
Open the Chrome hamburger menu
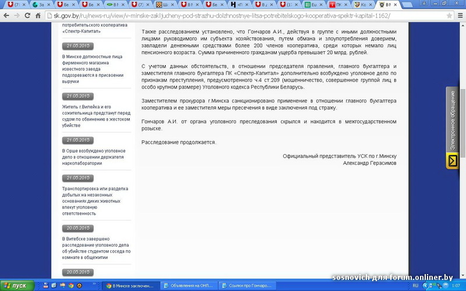460,16
